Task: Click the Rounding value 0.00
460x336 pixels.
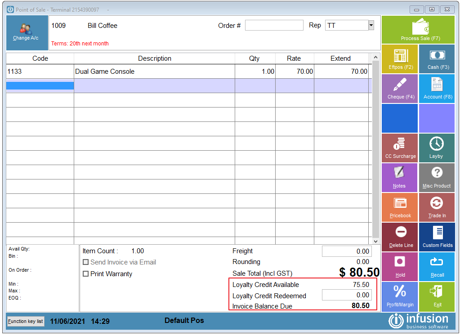Action: click(362, 262)
